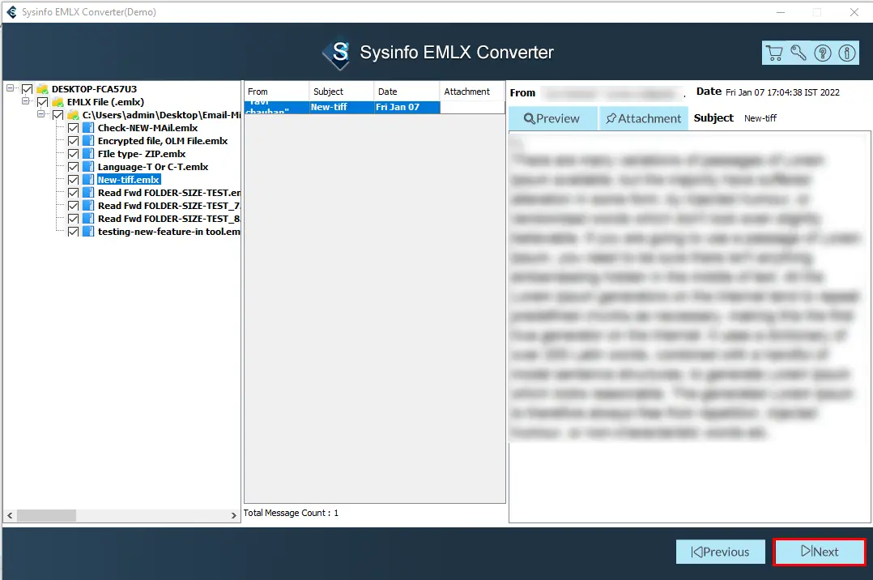Open the key activation icon

point(798,53)
